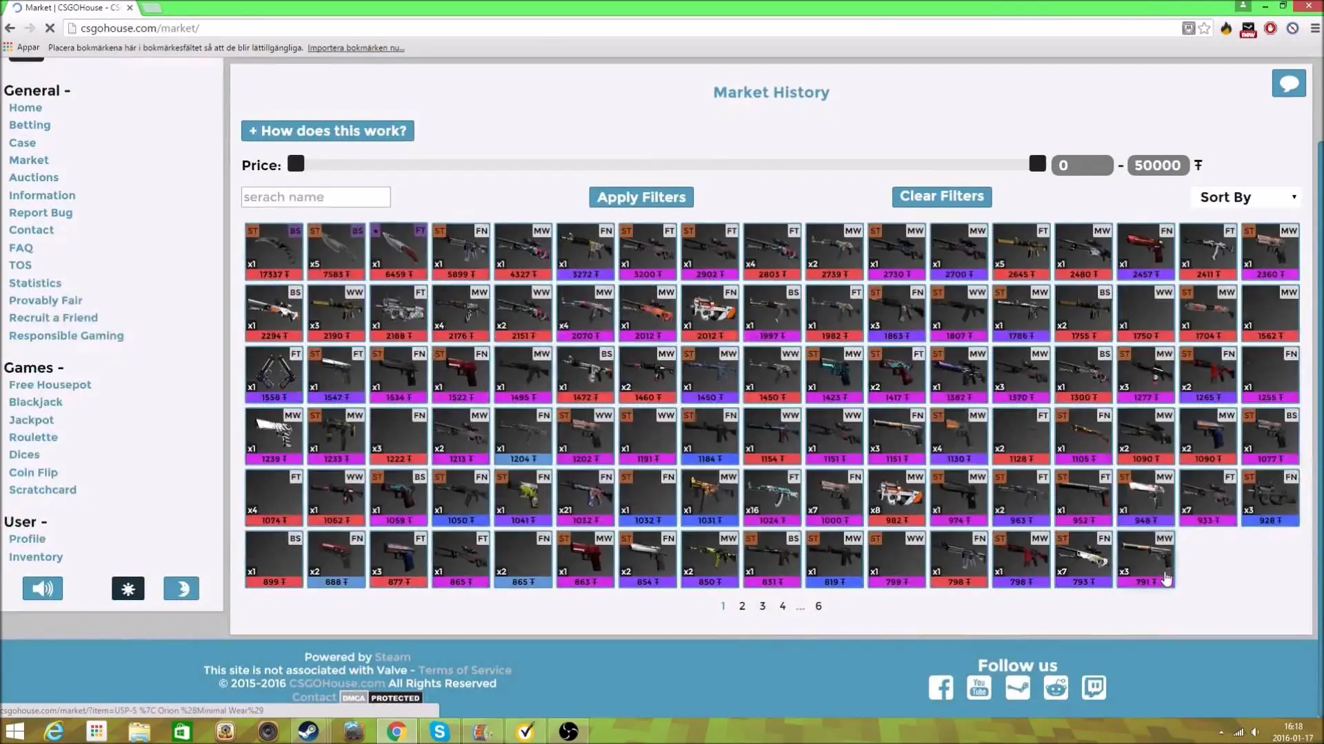Open the Sort By dropdown
This screenshot has height=744, width=1324.
click(1246, 197)
